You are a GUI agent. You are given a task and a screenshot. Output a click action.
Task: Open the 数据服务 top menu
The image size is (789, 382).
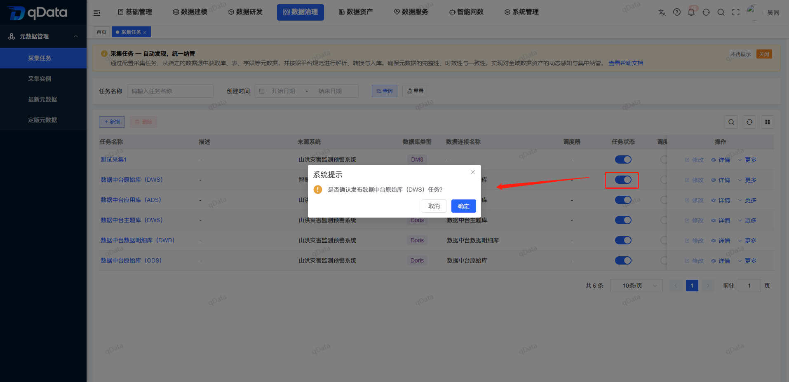411,12
